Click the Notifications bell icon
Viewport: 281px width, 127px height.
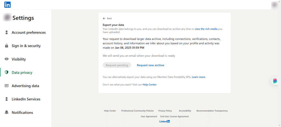pos(7,112)
